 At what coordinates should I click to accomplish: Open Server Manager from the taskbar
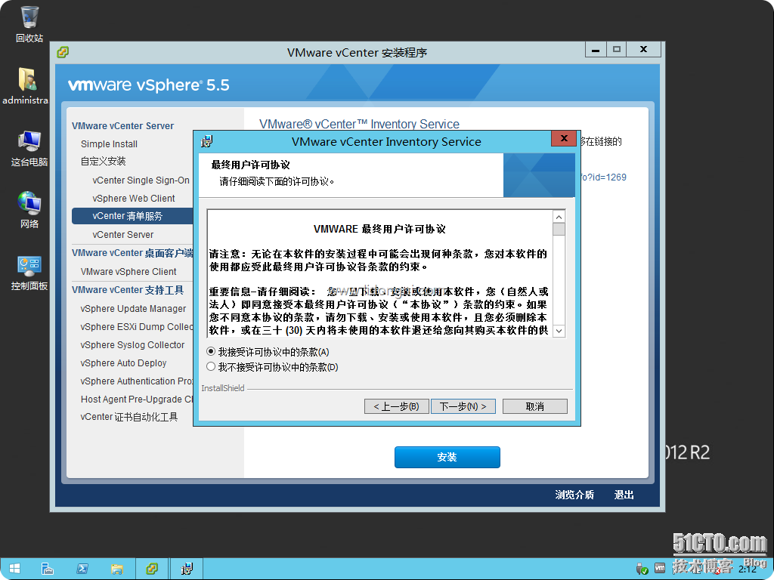[x=48, y=569]
